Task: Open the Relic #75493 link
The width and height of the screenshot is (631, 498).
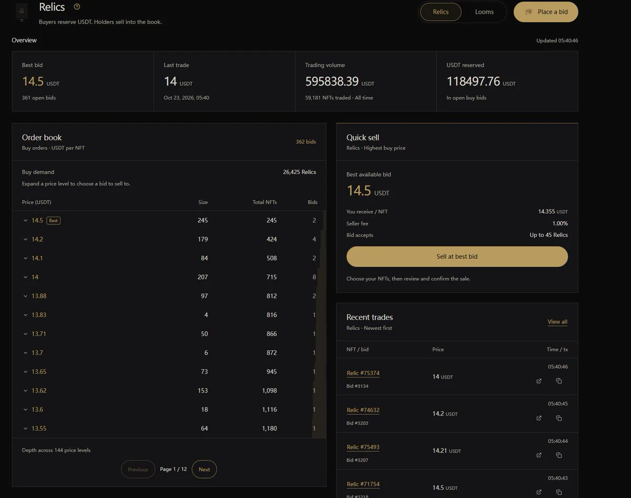Action: [x=363, y=447]
